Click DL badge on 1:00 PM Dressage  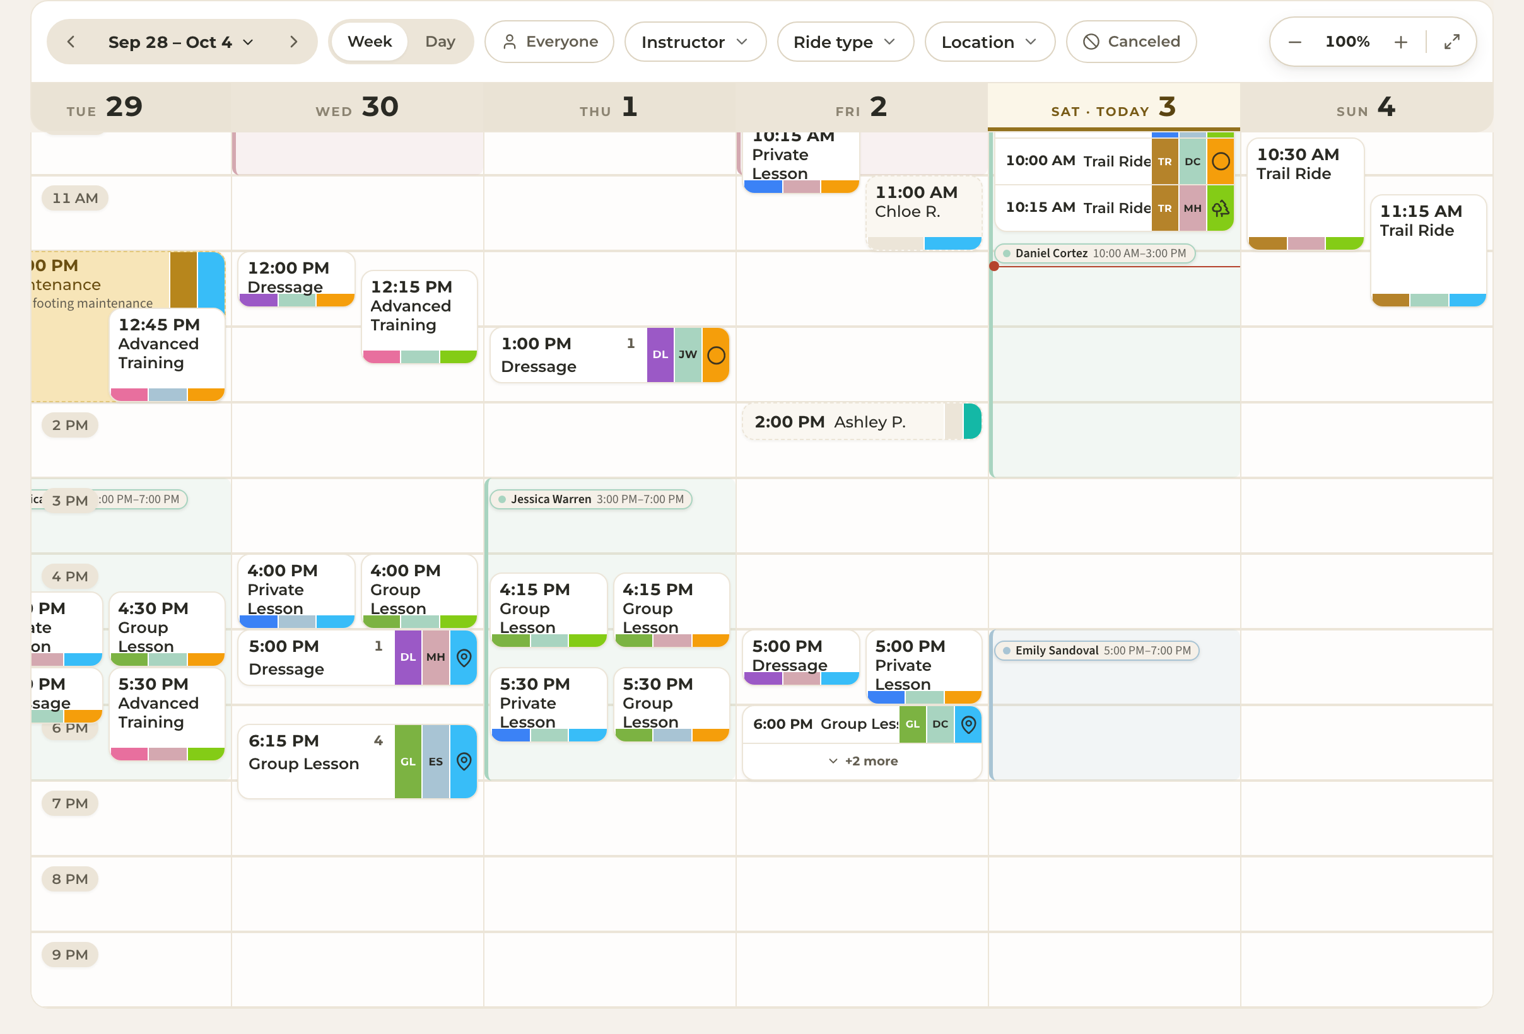click(x=660, y=355)
